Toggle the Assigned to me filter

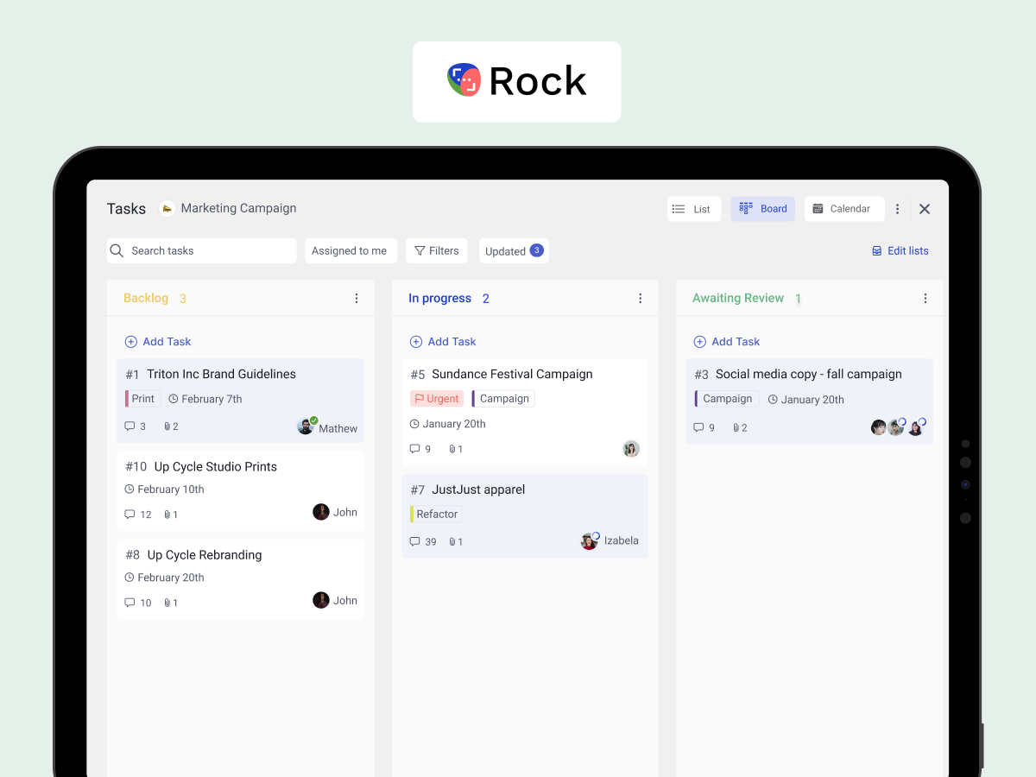tap(351, 250)
